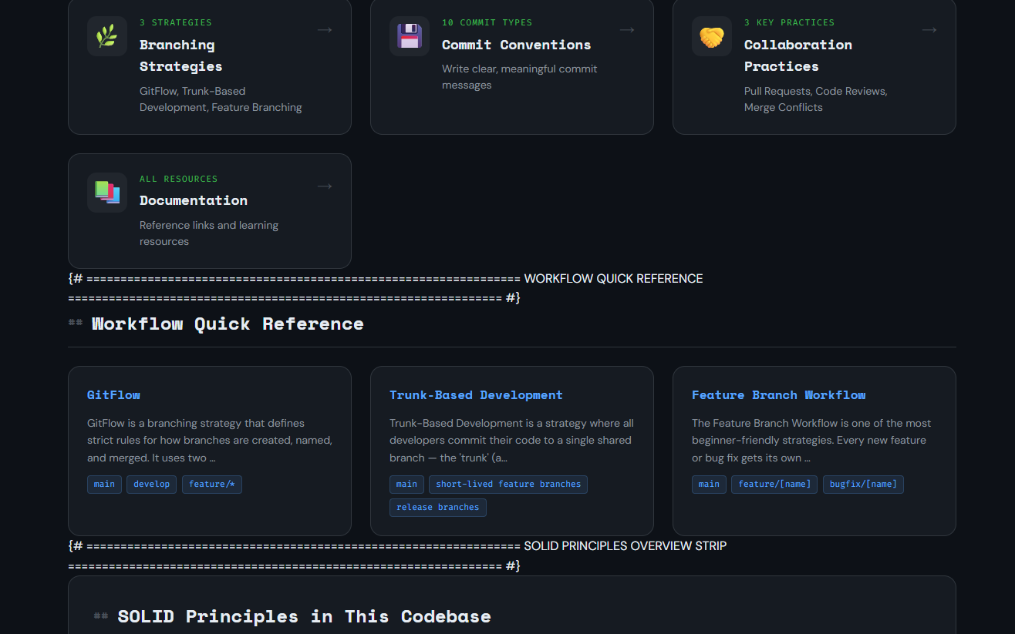
Task: Open the Trunk-Based Development link
Action: 476,395
